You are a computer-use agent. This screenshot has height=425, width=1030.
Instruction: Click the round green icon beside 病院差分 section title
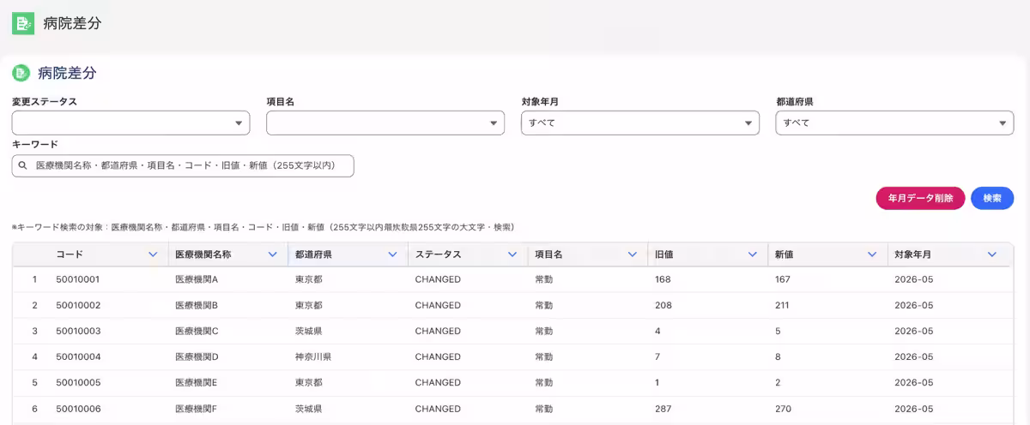21,73
